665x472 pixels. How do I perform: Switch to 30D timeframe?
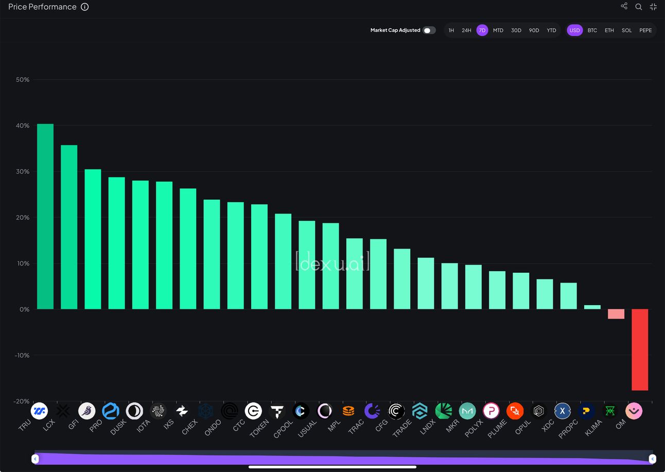click(x=516, y=30)
